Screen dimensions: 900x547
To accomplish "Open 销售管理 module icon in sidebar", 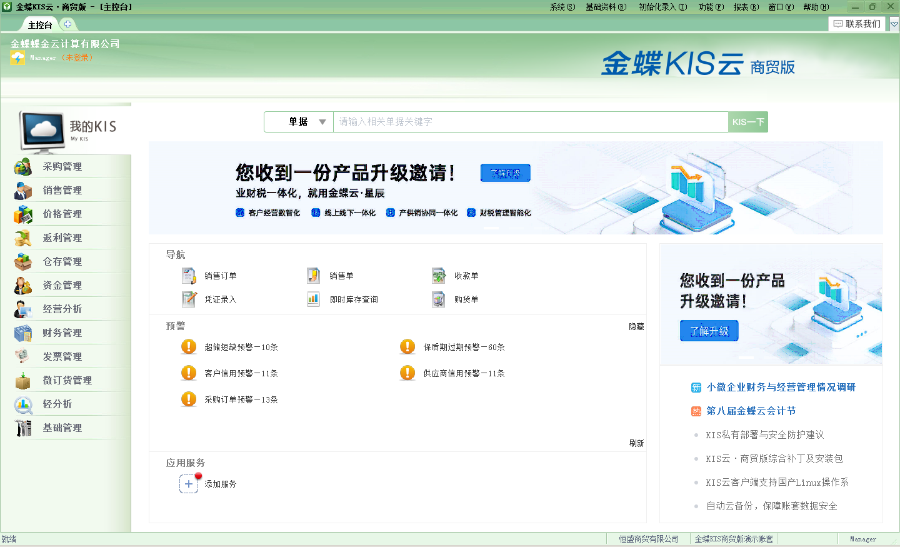I will 23,190.
